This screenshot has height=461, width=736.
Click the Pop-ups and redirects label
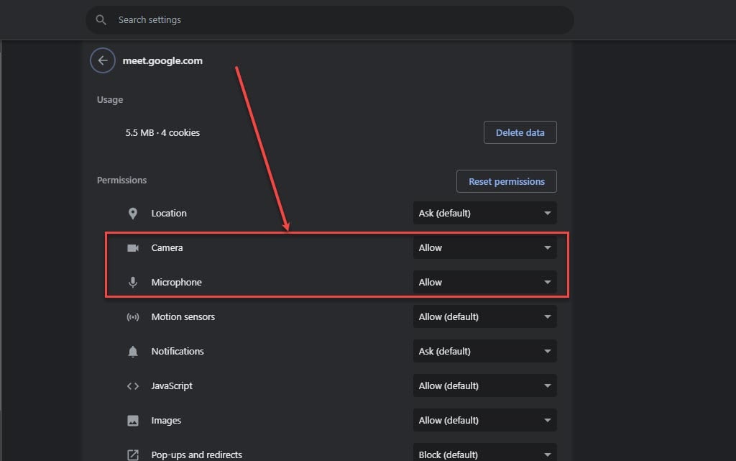[197, 455]
